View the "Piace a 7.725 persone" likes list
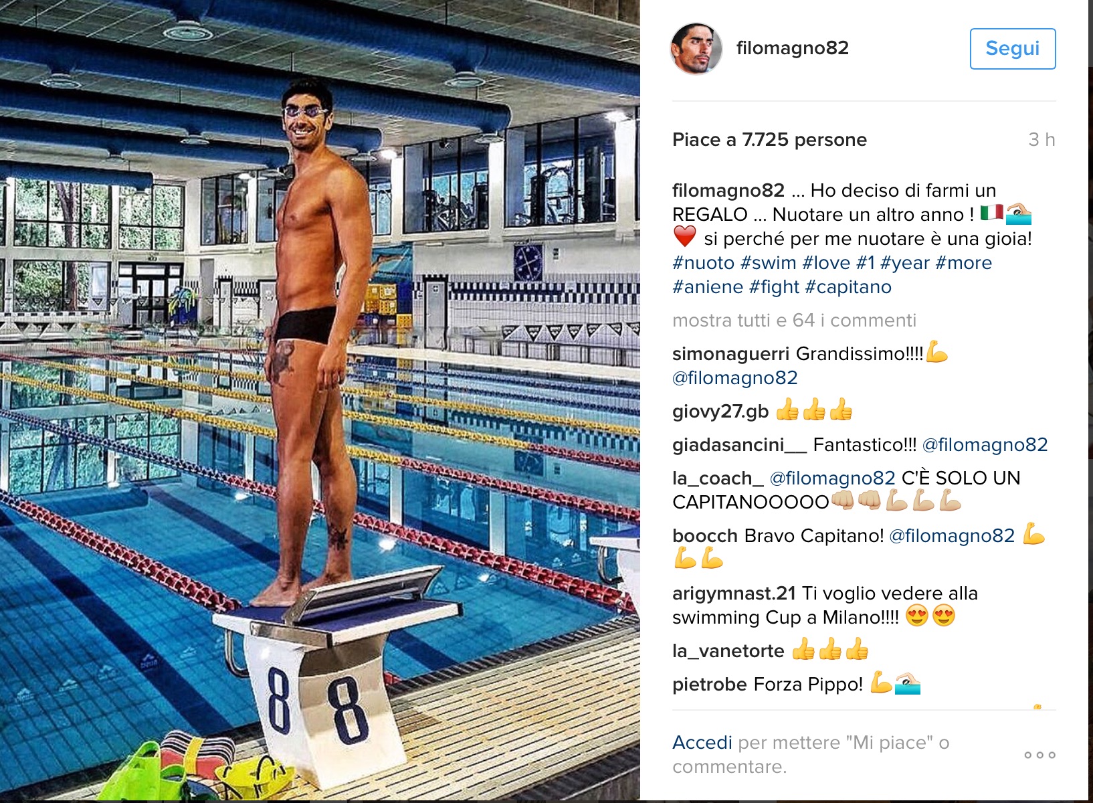Screen dimensions: 1093x803 tap(769, 140)
